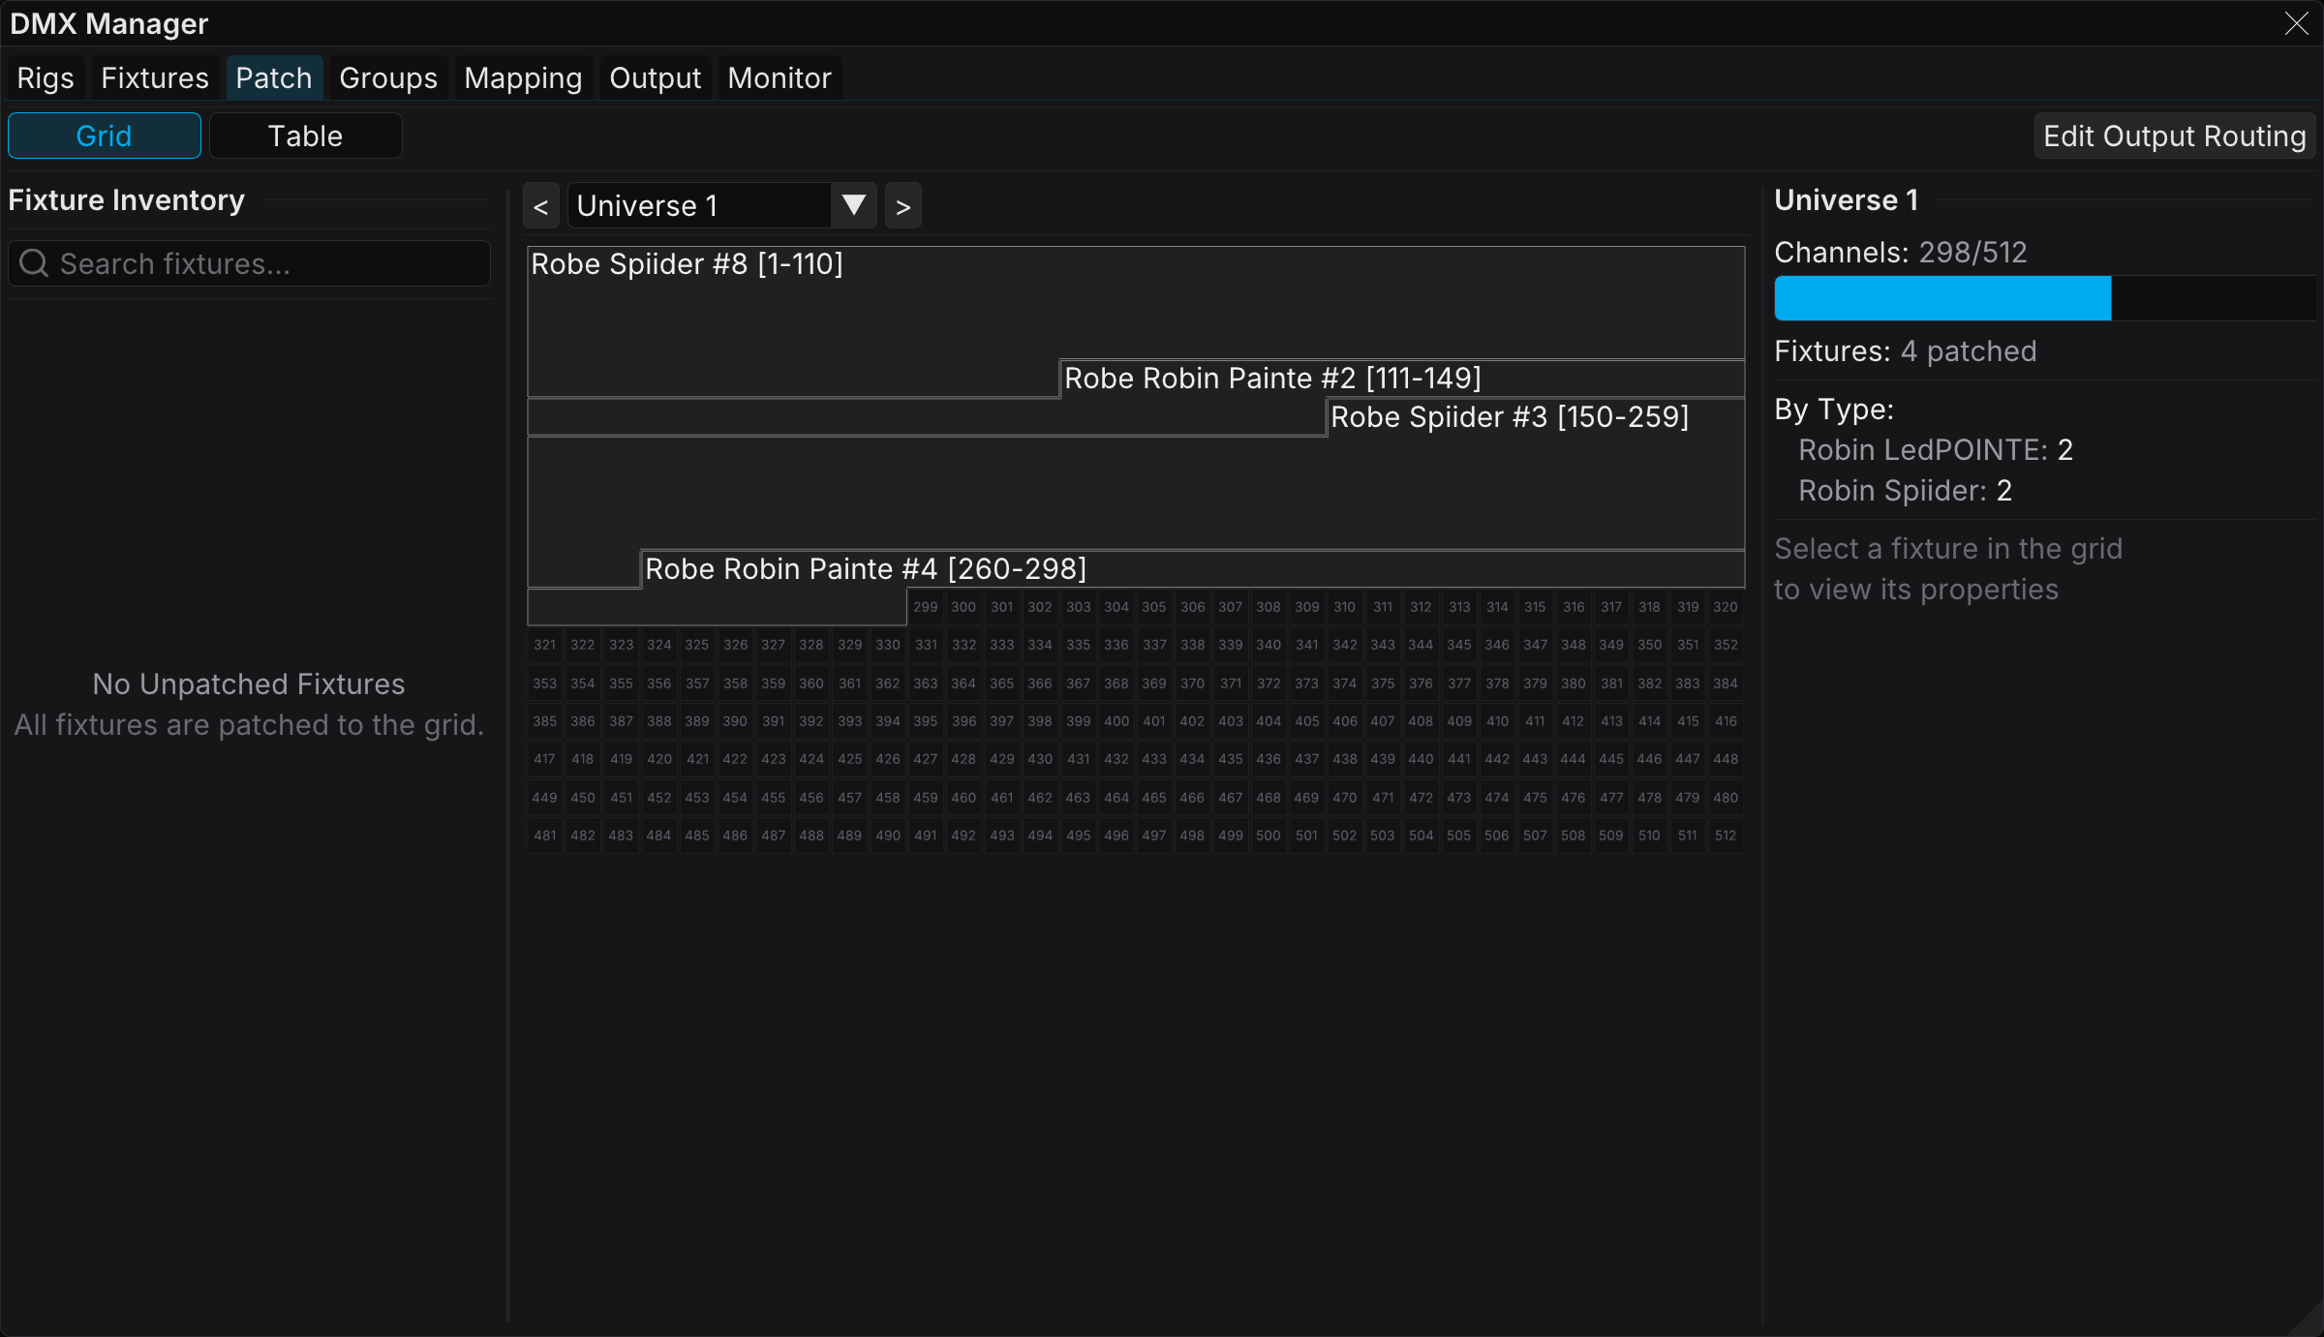Activate the Grid view toggle
Screen dimensions: 2324x1337
click(105, 136)
